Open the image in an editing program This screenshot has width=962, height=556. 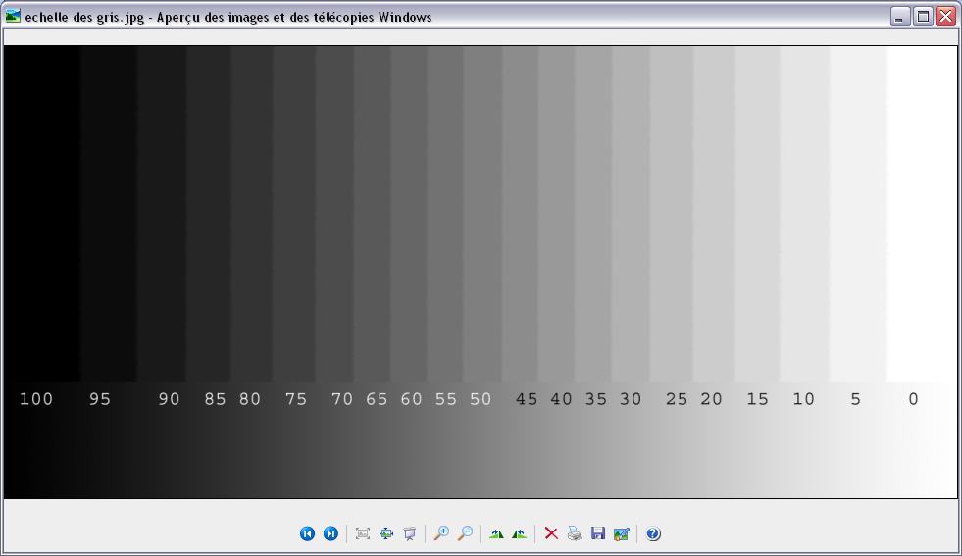pos(622,533)
